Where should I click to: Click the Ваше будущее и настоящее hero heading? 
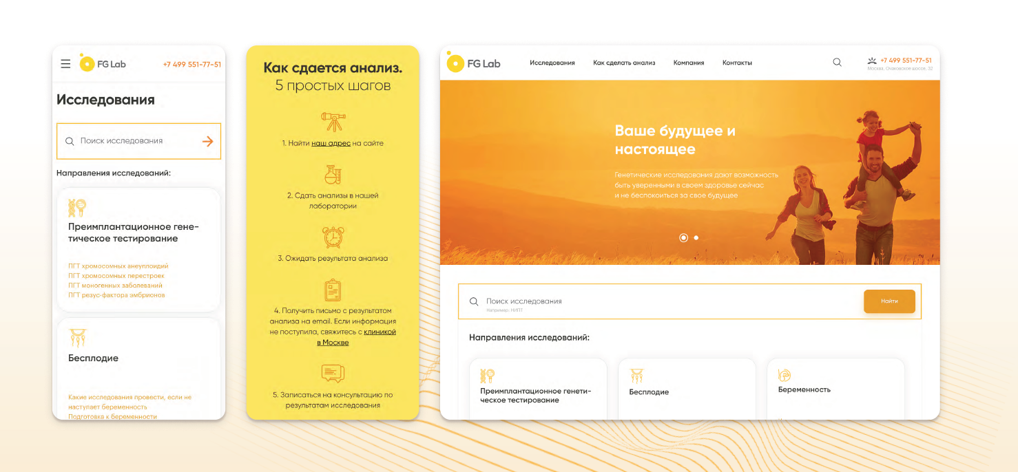coord(675,140)
